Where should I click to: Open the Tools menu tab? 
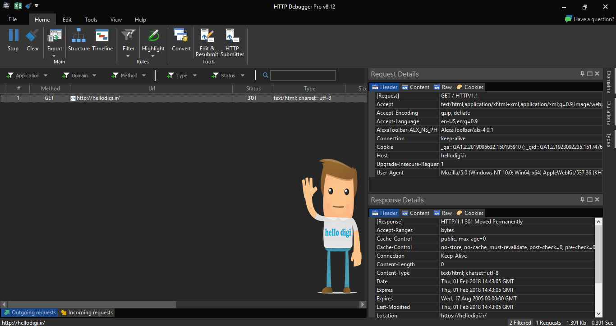[x=91, y=19]
